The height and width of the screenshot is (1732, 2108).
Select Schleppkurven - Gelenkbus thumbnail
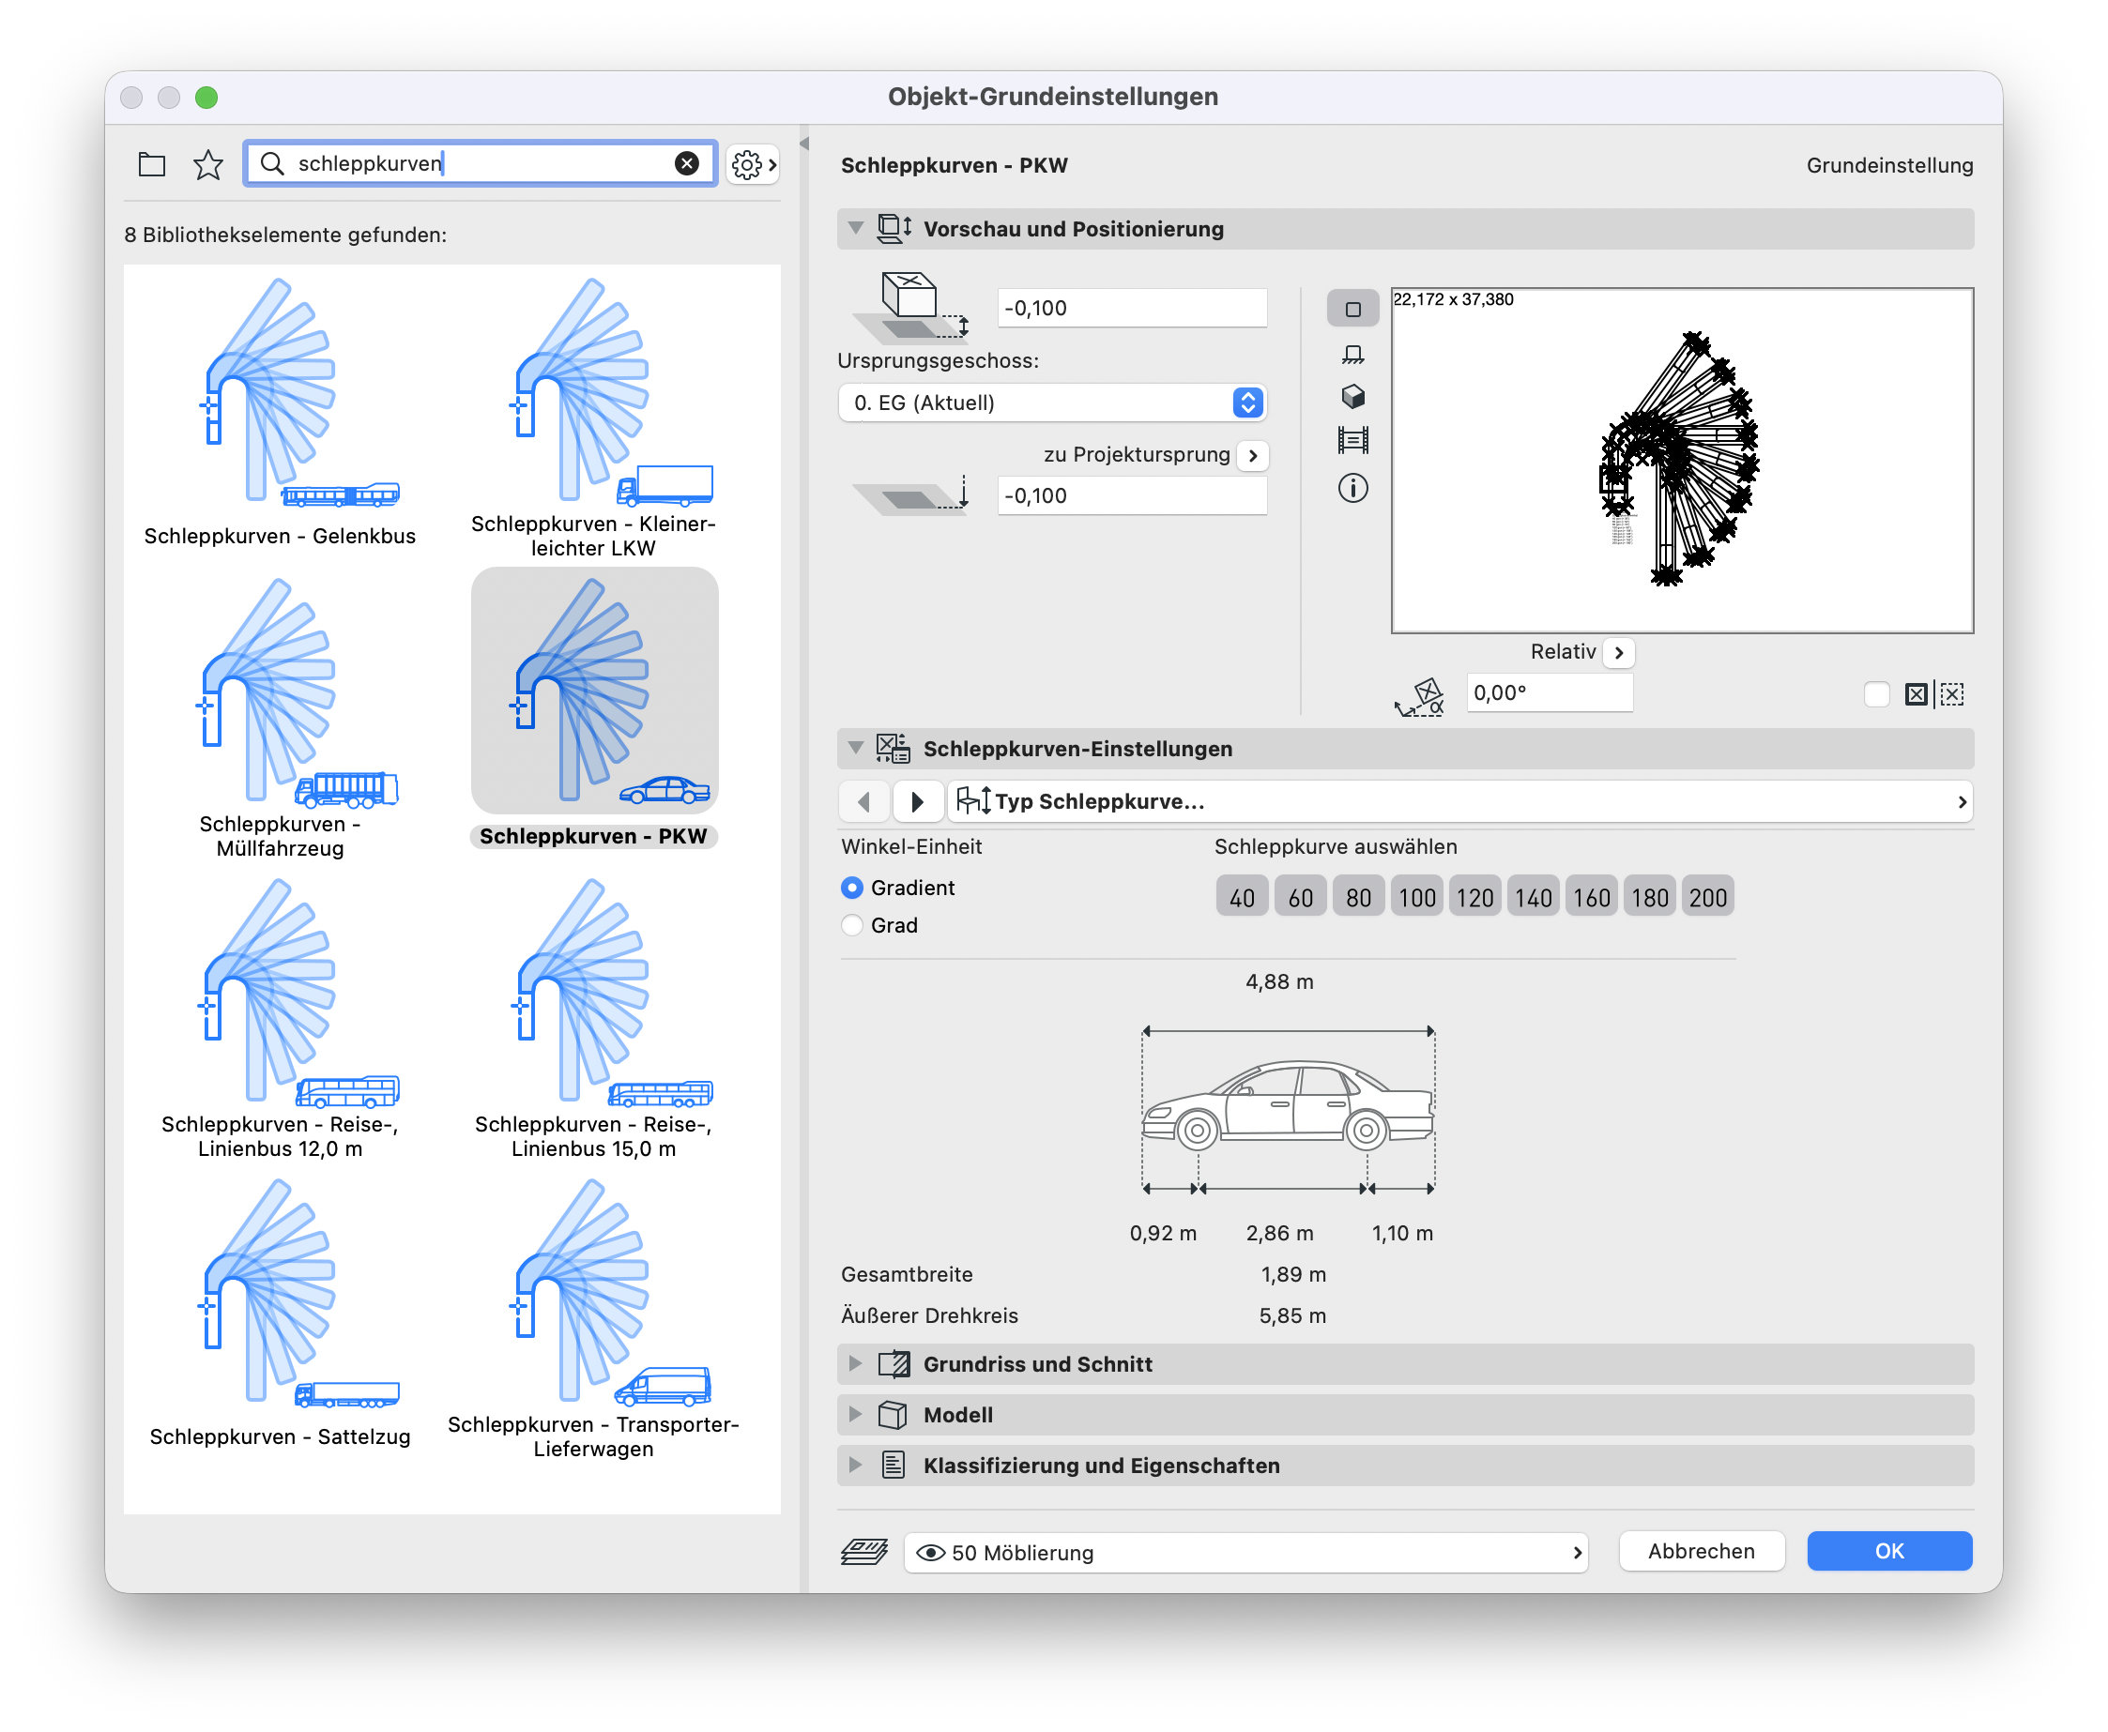click(280, 413)
